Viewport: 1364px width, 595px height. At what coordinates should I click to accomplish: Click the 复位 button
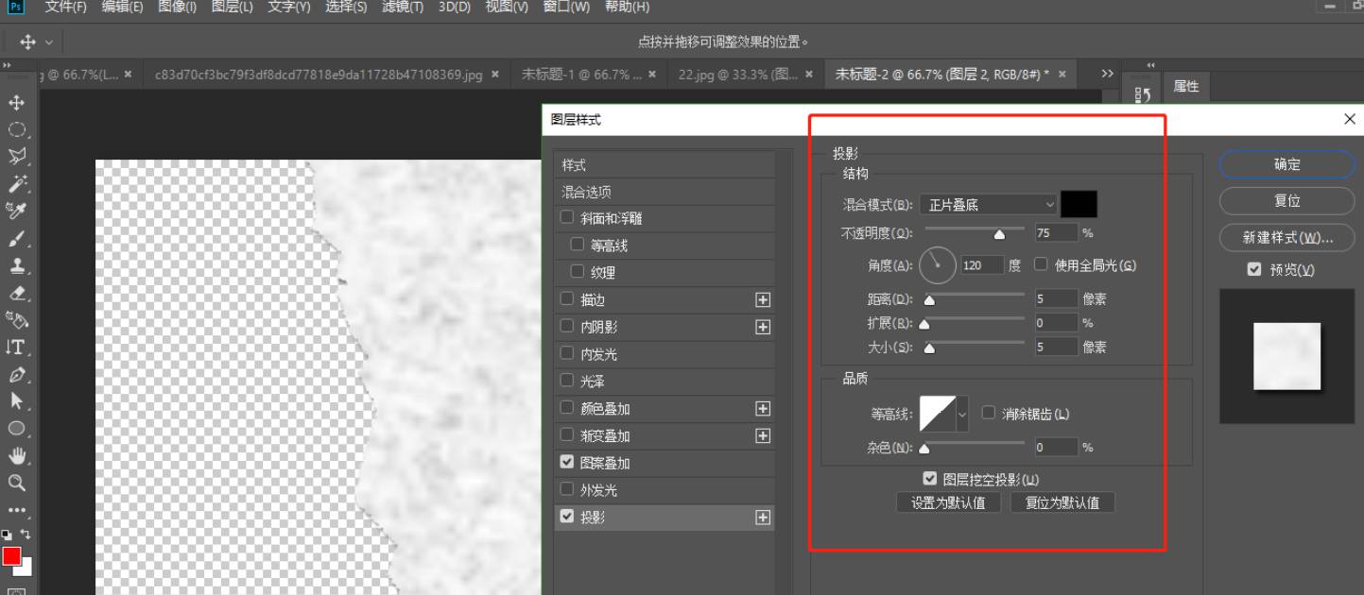(x=1287, y=201)
